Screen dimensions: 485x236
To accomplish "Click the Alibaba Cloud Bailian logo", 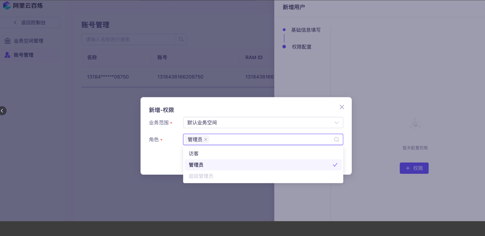I will click(7, 6).
